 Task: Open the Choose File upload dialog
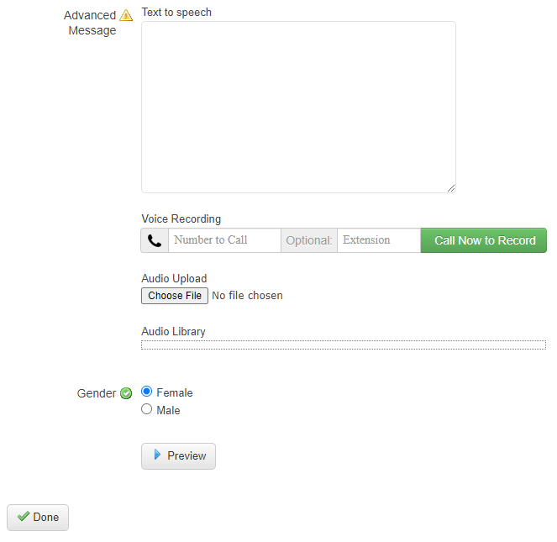click(175, 296)
